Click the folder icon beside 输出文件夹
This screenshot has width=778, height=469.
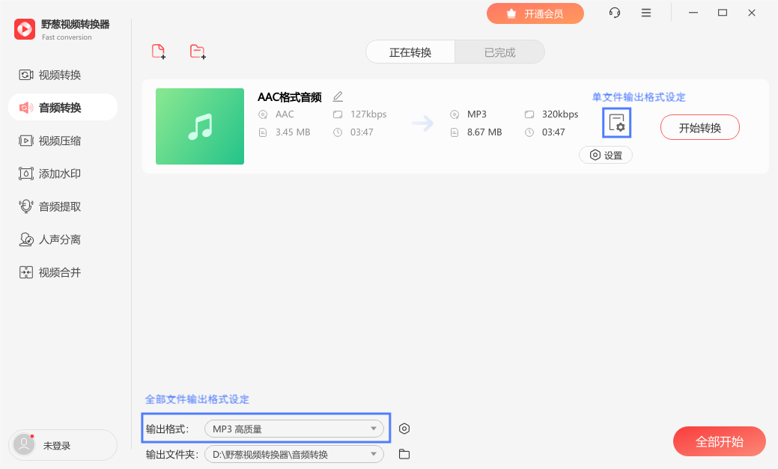404,453
